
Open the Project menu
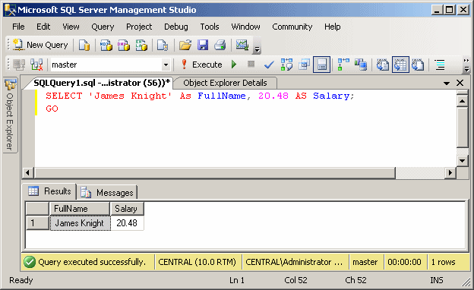(x=139, y=27)
